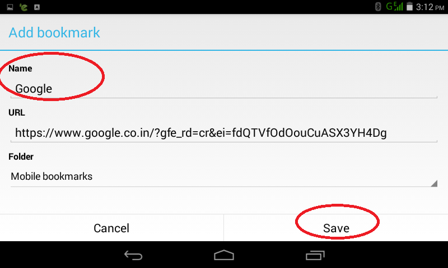
Task: Tap the picture notification icon
Action: point(10,7)
